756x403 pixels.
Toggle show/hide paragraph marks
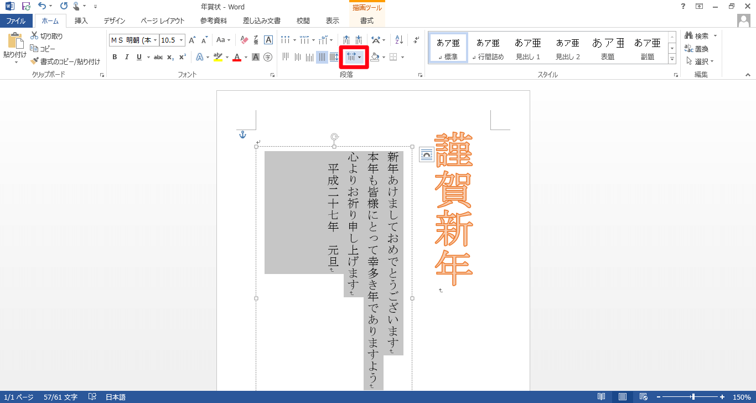click(417, 40)
